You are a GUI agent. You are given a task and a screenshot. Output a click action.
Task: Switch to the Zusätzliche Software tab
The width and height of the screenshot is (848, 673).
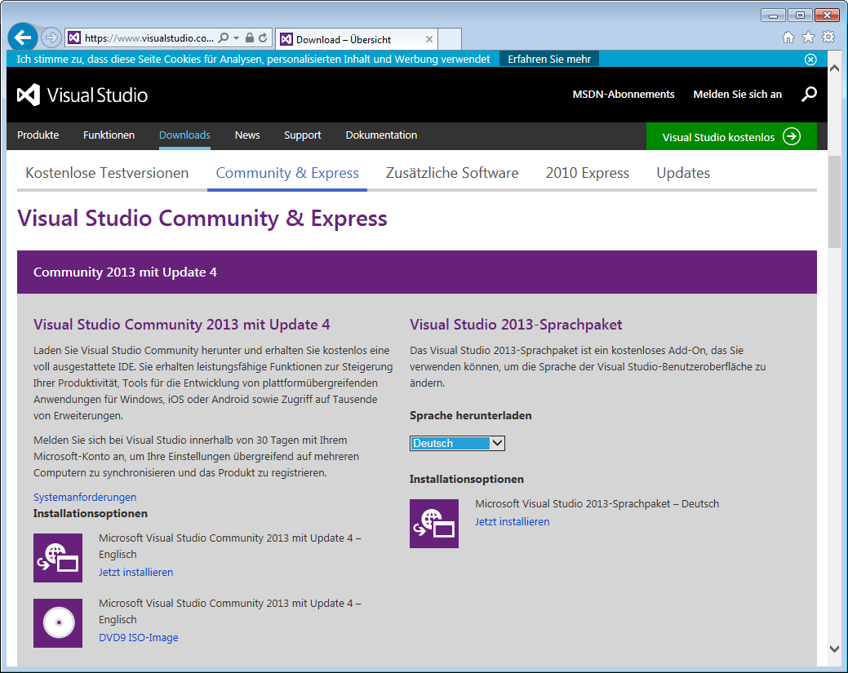tap(452, 173)
